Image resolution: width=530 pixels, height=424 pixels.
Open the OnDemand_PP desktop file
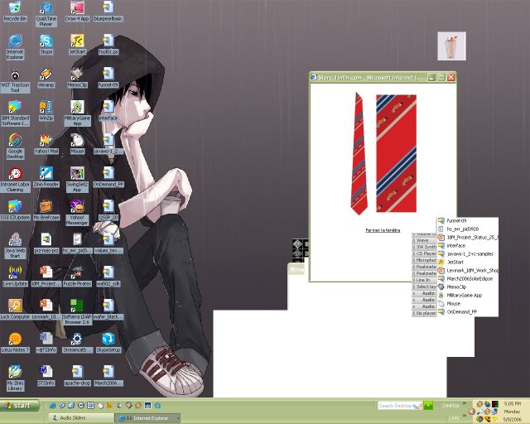108,177
